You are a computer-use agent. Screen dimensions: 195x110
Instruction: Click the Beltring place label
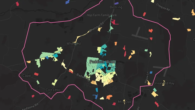pyautogui.click(x=116, y=7)
